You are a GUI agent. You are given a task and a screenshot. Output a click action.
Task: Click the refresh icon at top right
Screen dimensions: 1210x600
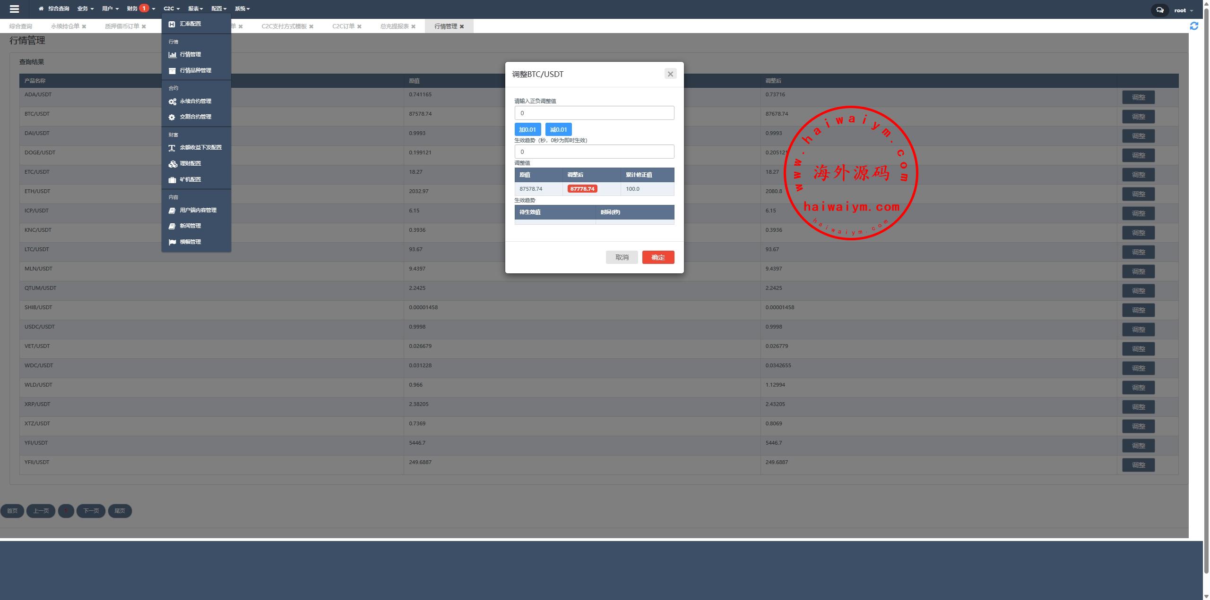tap(1194, 26)
